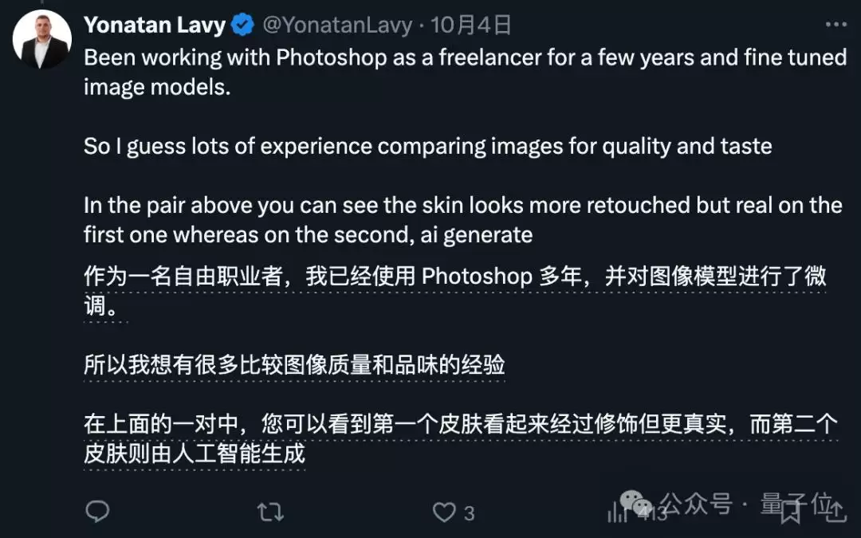Screen dimensions: 861x538
Task: Click the translated paragraph starting 在上面的一对中
Action: tap(461, 438)
